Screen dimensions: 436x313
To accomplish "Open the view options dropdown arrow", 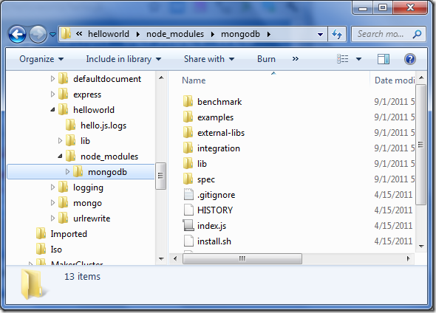I will point(358,59).
